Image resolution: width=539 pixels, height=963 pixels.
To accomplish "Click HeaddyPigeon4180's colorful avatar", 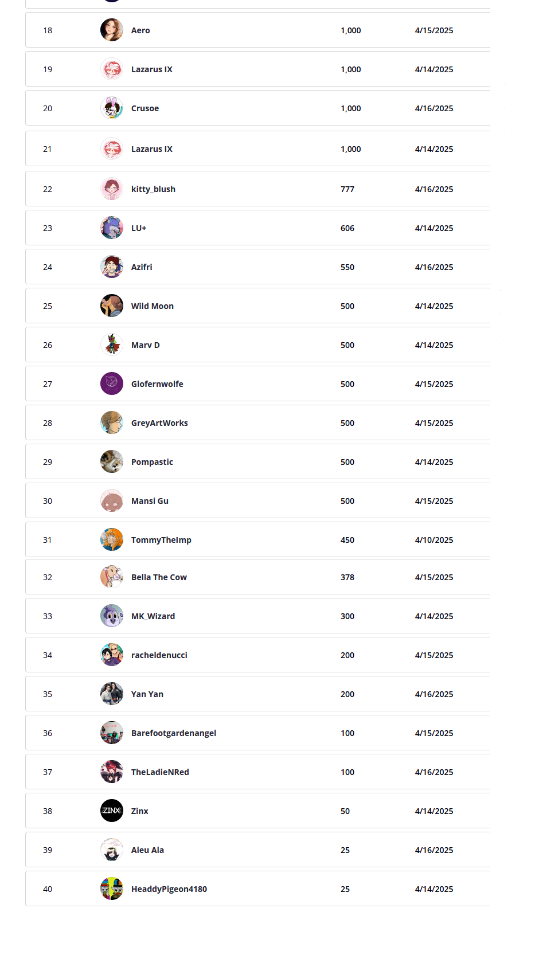I will pyautogui.click(x=112, y=889).
